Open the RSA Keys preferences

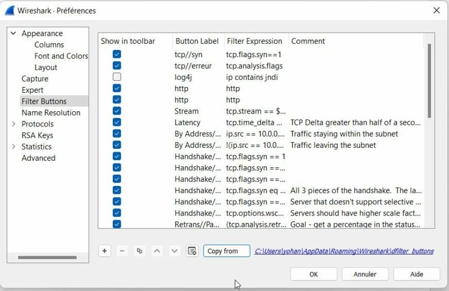coord(37,135)
